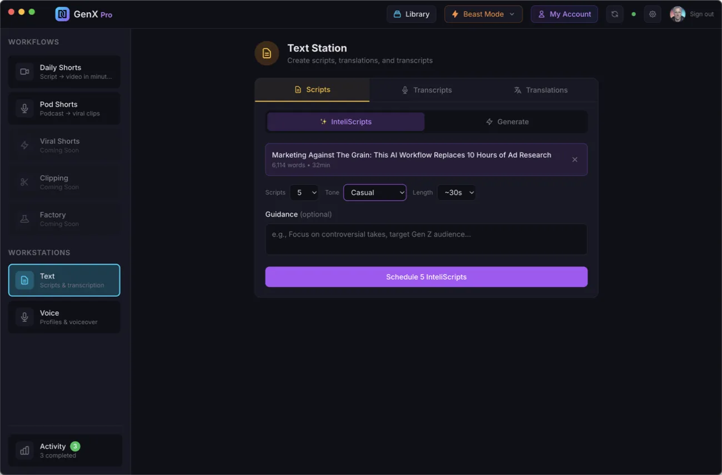Open the Length dropdown

click(457, 193)
